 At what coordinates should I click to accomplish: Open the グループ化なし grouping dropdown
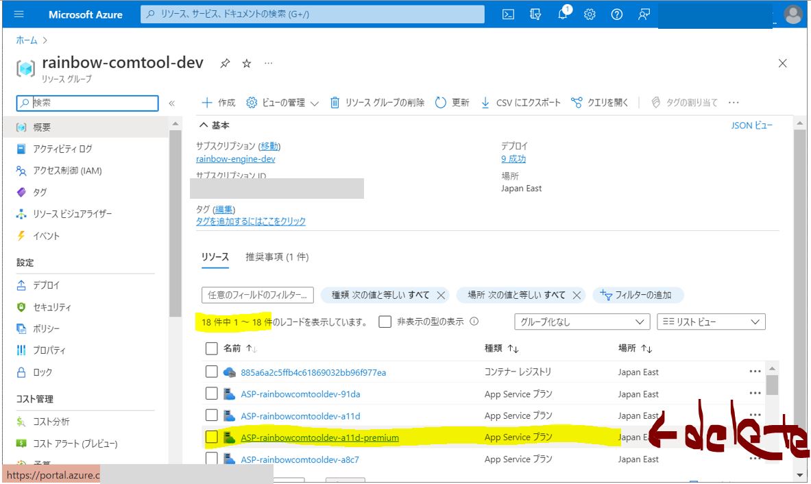coord(581,322)
